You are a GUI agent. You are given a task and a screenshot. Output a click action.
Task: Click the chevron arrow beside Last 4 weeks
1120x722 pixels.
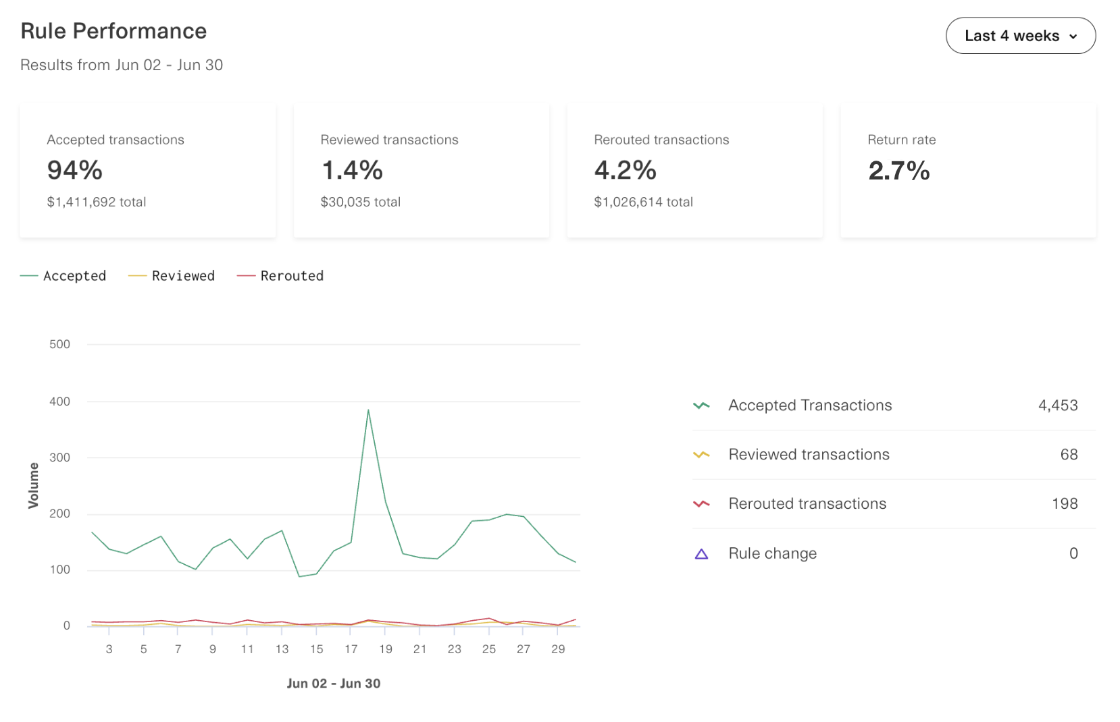(x=1073, y=36)
